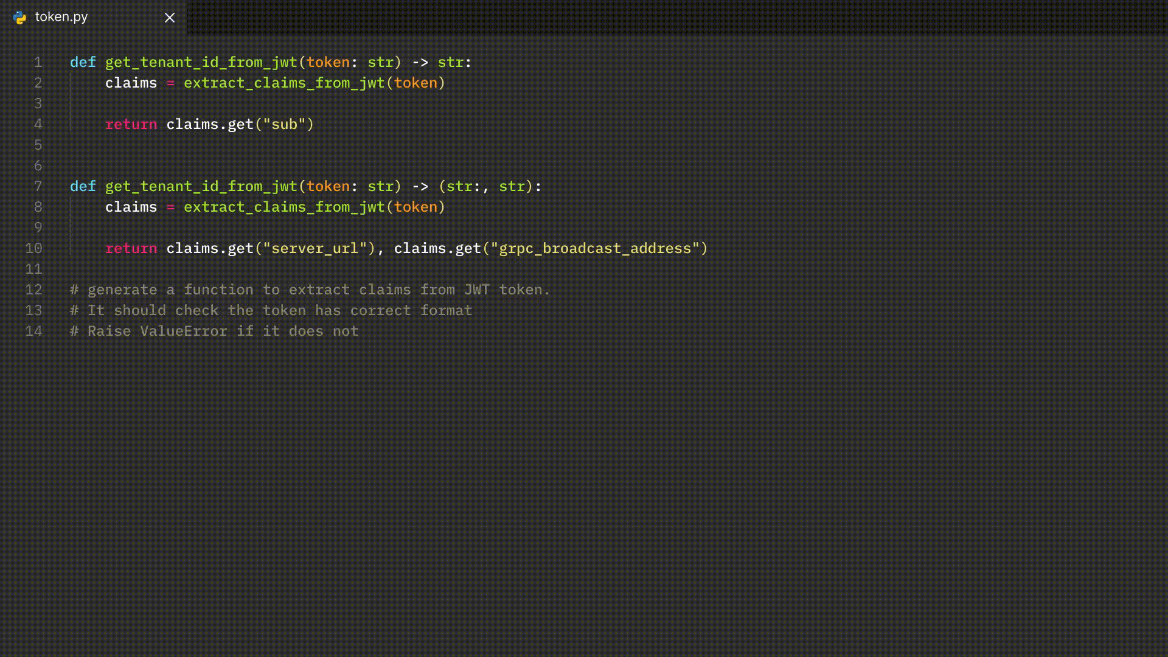Click line number 10 in the gutter
Screen dimensions: 1168x657
point(33,248)
